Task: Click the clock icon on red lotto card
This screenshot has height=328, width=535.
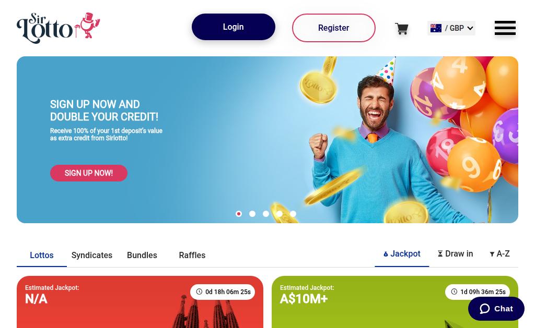Action: tap(199, 291)
